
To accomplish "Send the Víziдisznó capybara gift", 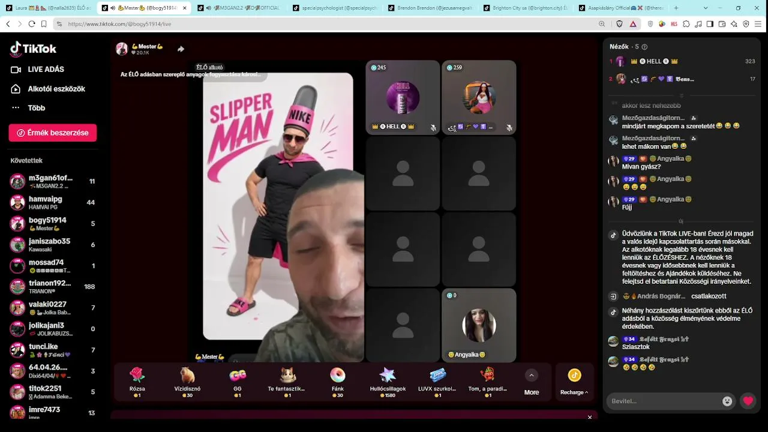I will 187,382.
